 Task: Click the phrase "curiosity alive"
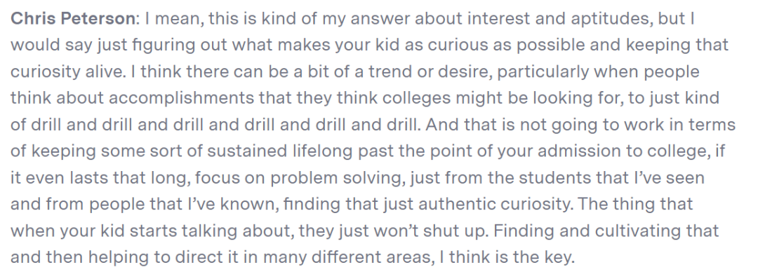point(66,72)
